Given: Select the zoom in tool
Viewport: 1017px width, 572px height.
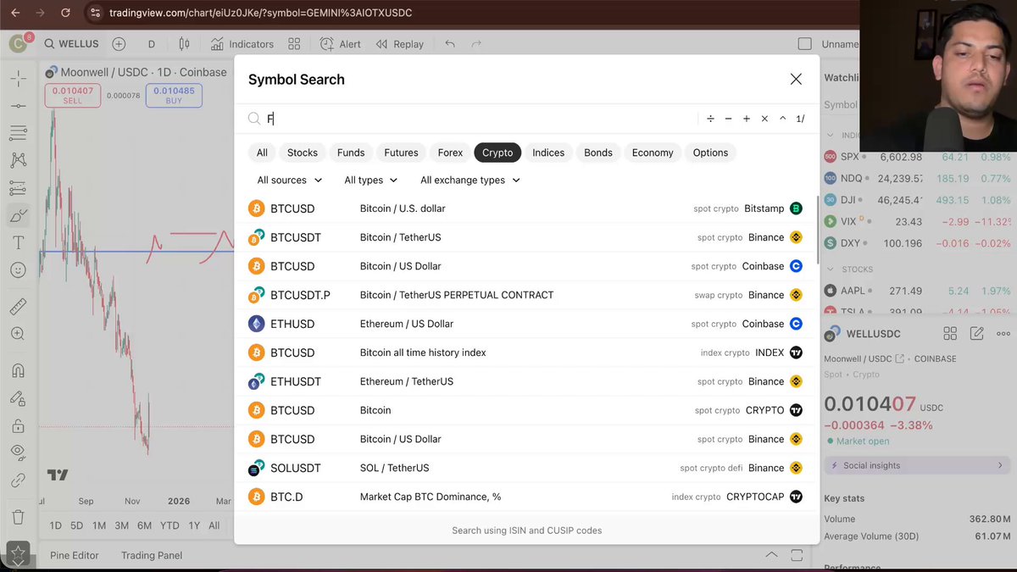Looking at the screenshot, I should (x=18, y=334).
